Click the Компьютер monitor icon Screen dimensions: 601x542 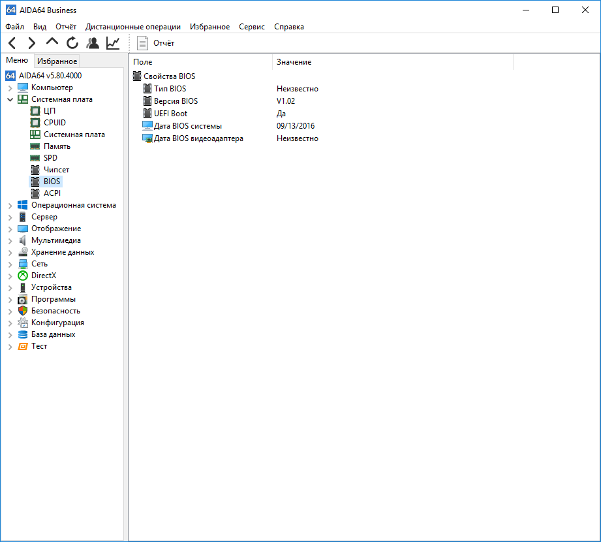(x=23, y=88)
